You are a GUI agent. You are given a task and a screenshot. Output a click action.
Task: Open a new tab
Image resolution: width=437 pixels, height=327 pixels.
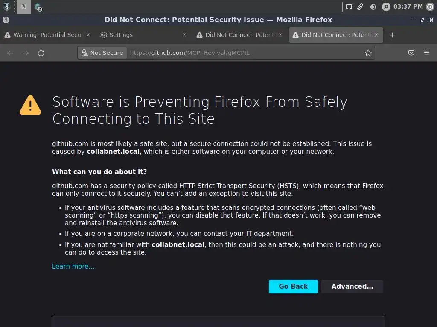click(392, 35)
